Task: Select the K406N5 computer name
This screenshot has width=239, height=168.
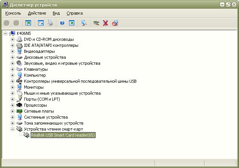Action: [24, 33]
